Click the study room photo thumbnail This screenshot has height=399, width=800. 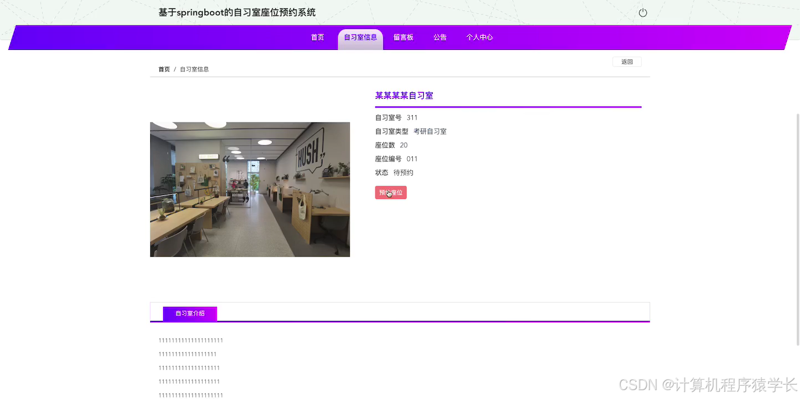(250, 189)
